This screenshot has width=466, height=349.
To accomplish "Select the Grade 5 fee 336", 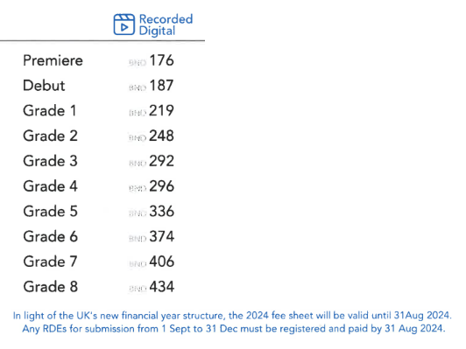I will click(162, 212).
